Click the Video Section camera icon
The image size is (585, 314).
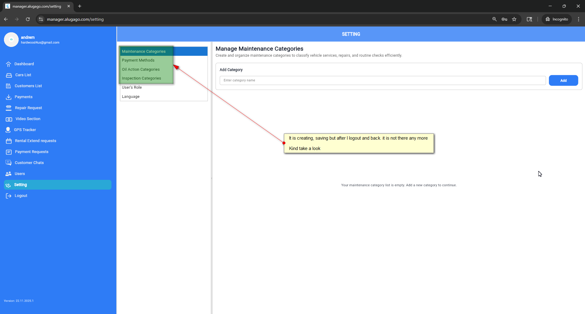click(9, 119)
